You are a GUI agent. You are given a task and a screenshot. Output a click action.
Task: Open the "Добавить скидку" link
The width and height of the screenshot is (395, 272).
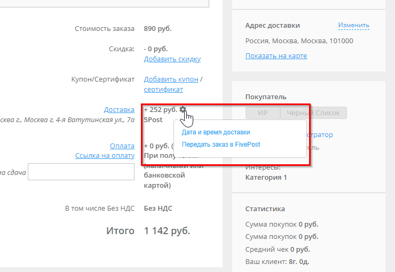[172, 59]
